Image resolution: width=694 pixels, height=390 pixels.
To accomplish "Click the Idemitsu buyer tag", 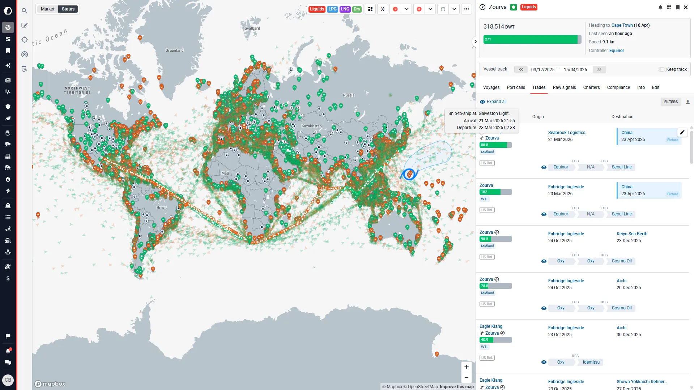I will point(591,362).
